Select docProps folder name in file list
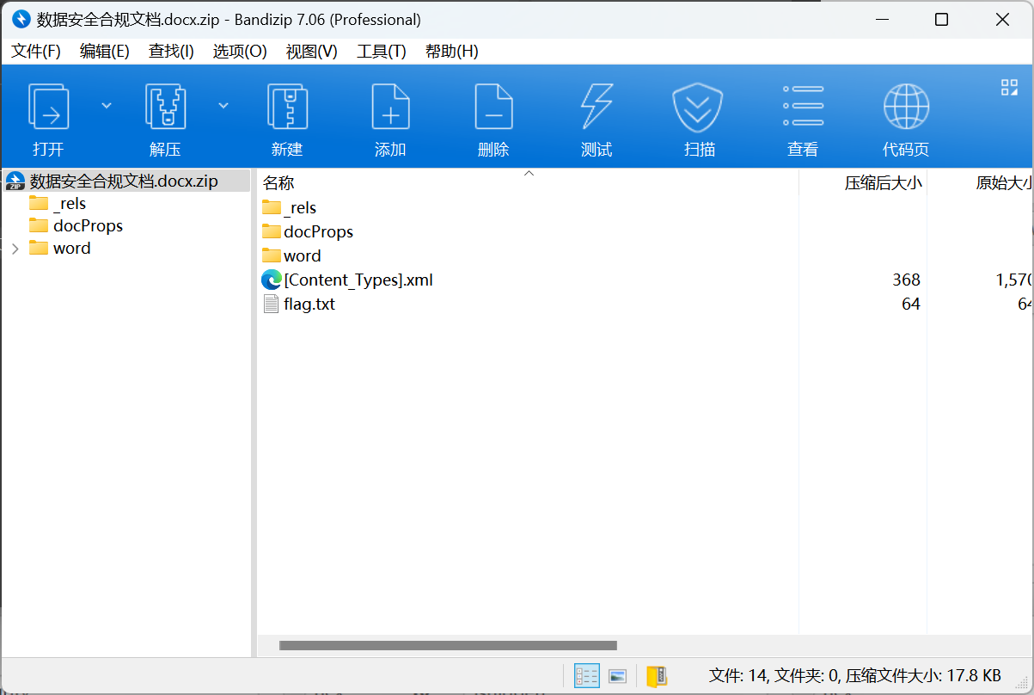The height and width of the screenshot is (695, 1034). coord(318,231)
